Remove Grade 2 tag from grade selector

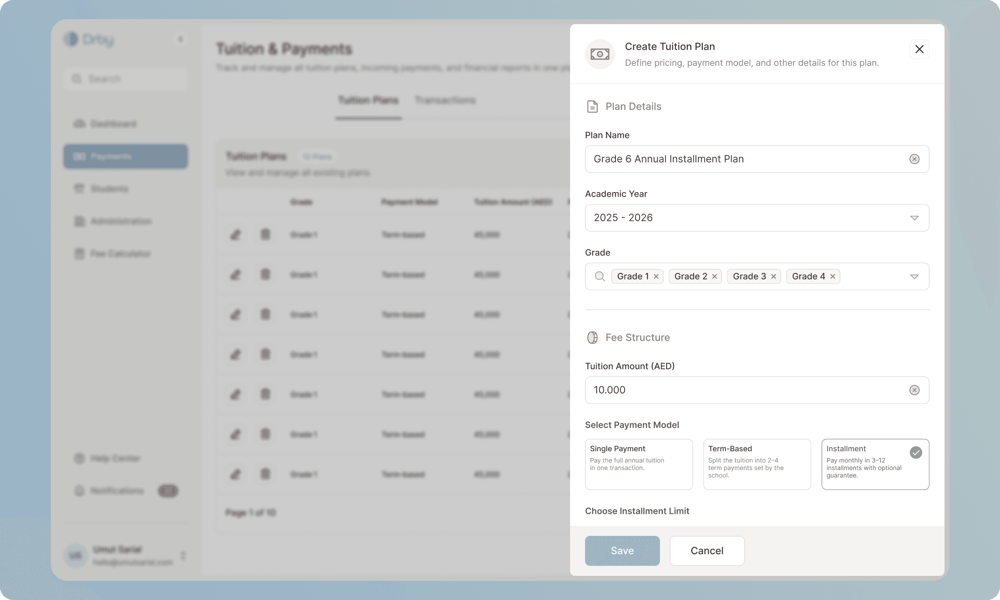tap(714, 277)
